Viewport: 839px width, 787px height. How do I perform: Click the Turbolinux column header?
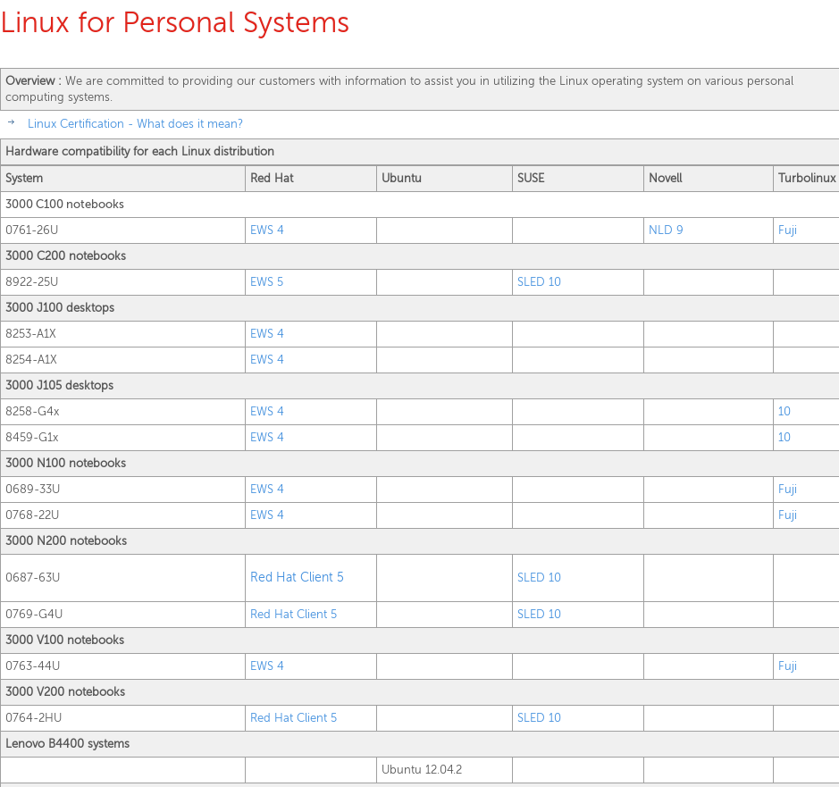point(806,178)
